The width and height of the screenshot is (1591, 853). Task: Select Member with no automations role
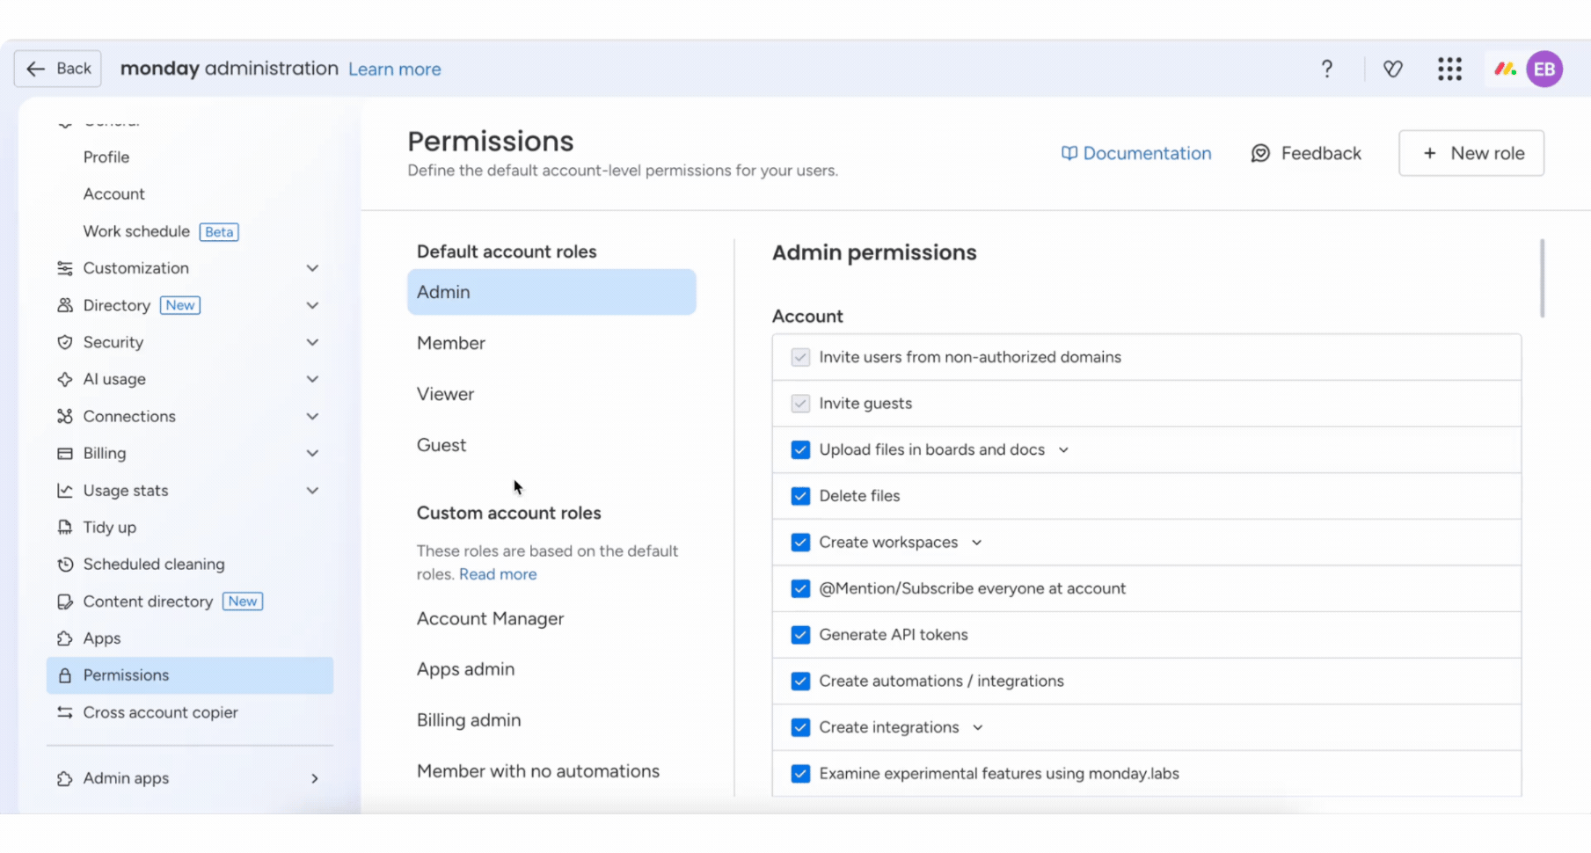coord(551,771)
